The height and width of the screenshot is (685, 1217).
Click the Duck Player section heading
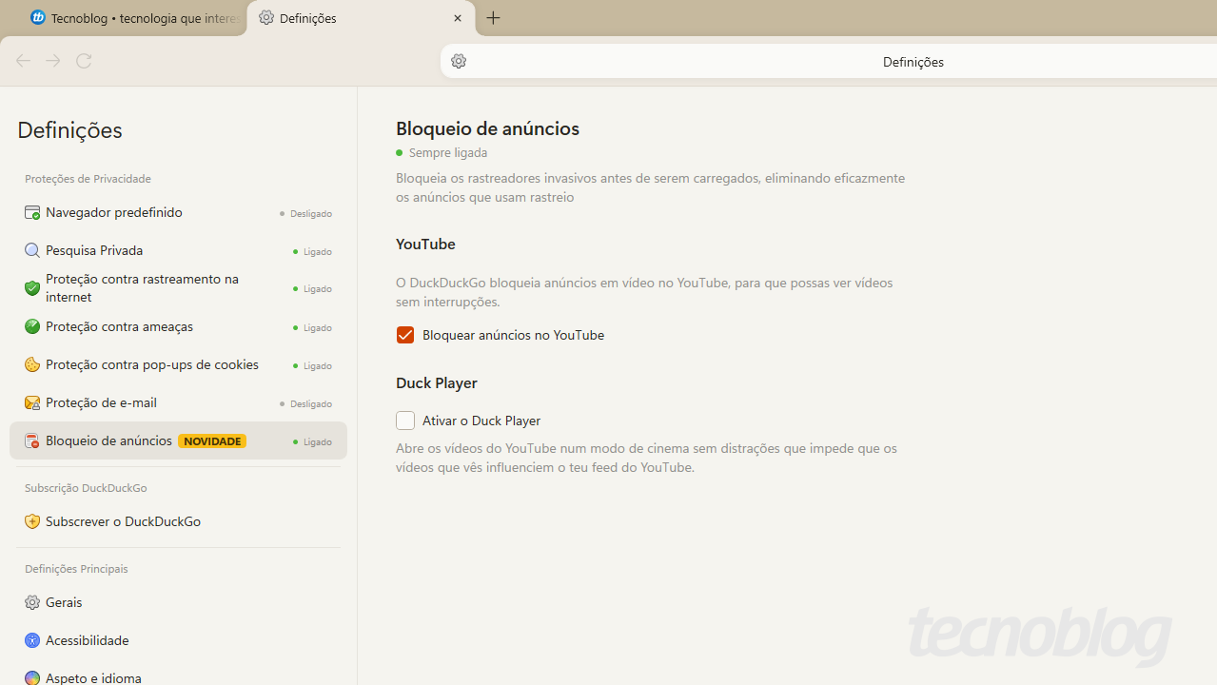(x=437, y=382)
